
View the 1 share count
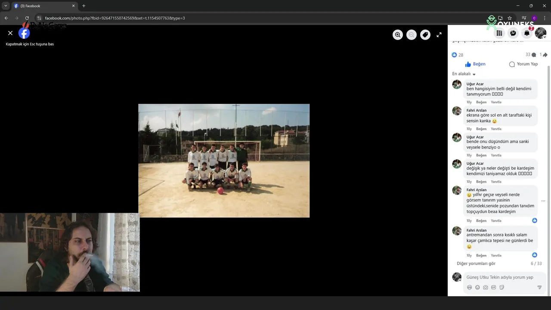(x=543, y=55)
